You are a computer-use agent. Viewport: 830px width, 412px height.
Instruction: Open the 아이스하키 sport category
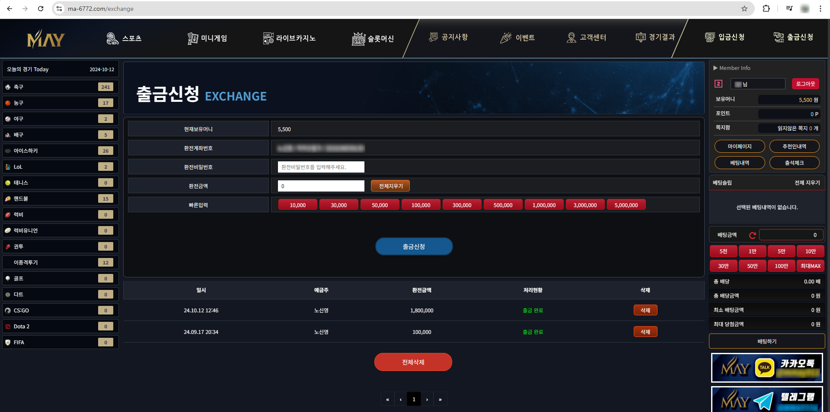pos(61,151)
